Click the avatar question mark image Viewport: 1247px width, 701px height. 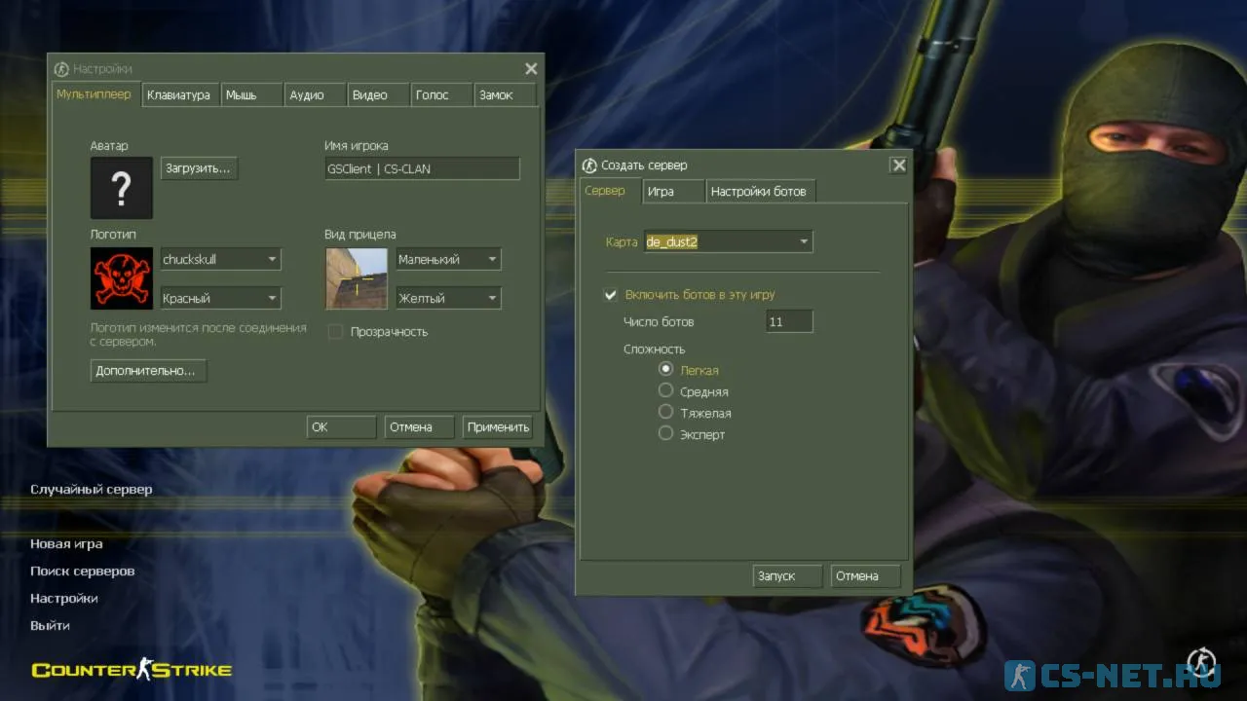pos(122,188)
